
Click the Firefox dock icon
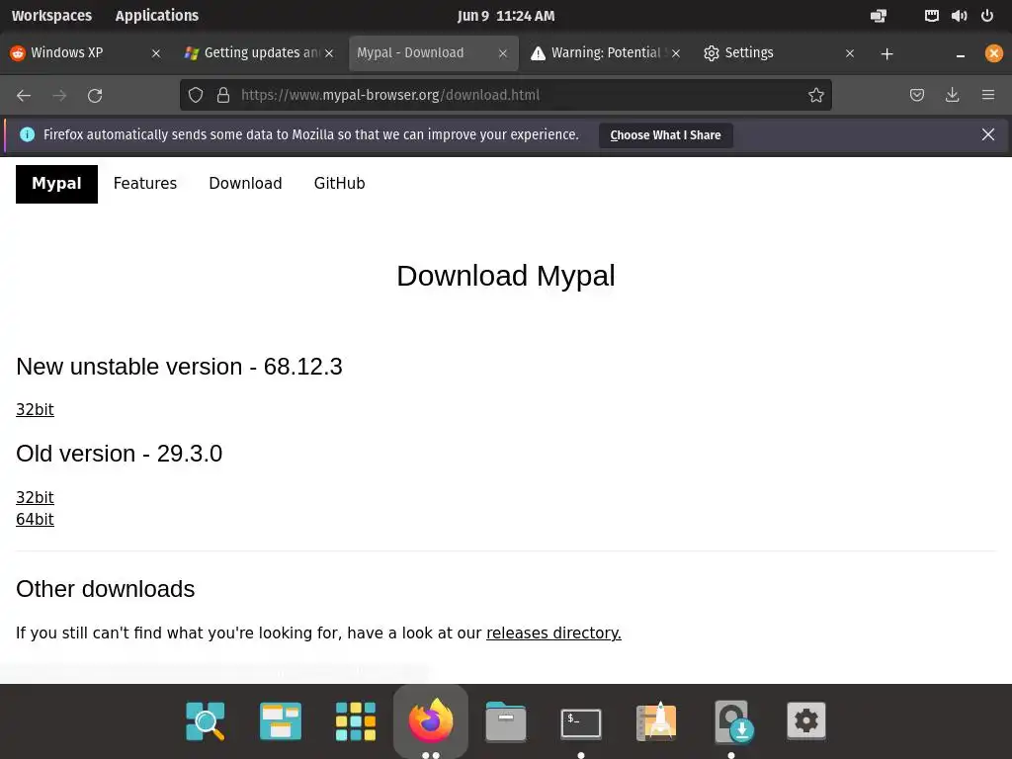pos(431,720)
